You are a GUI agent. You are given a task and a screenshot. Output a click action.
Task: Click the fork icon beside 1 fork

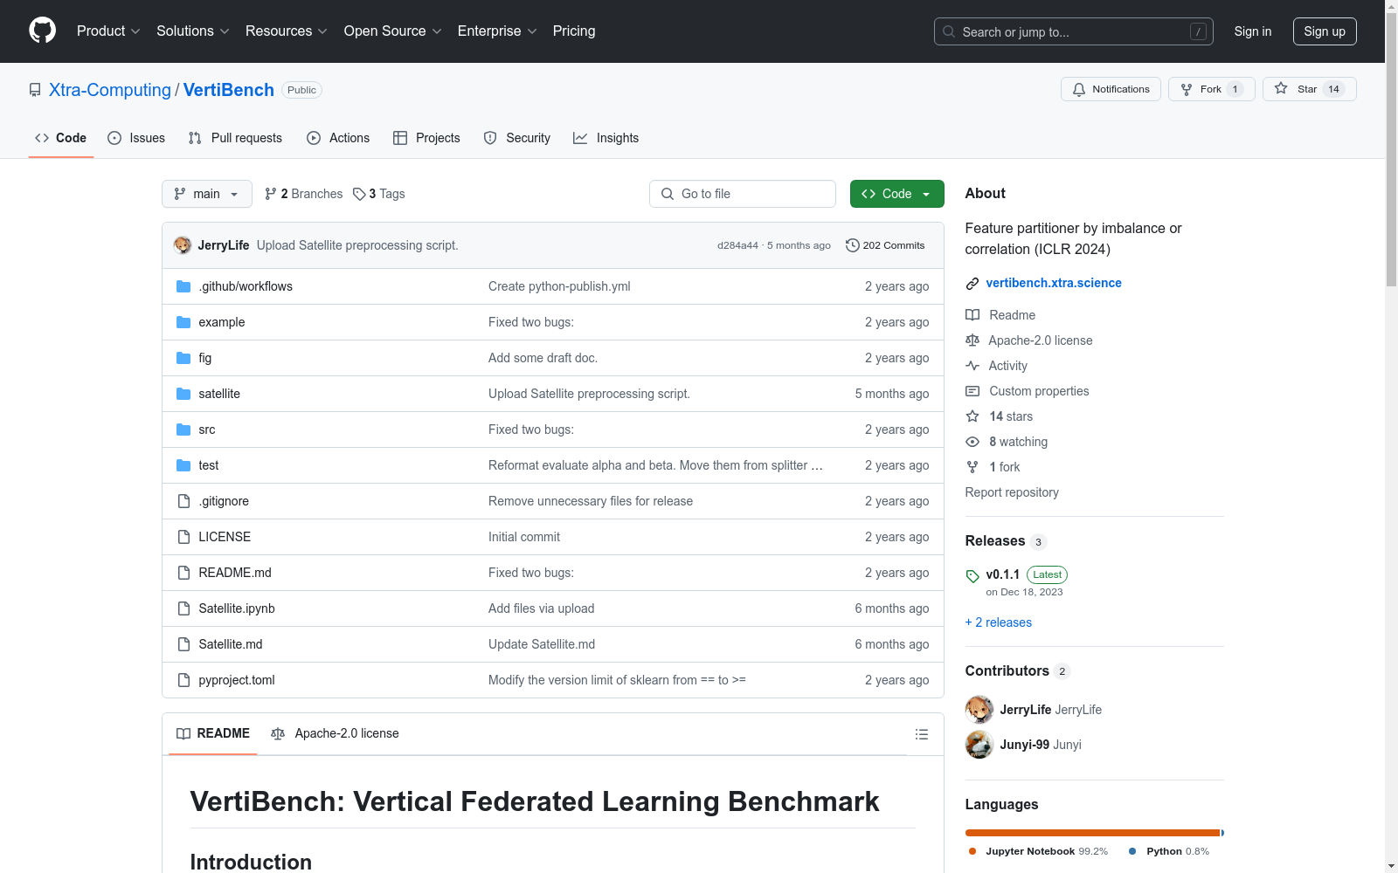pyautogui.click(x=972, y=467)
